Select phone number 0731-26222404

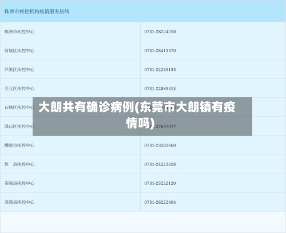(160, 202)
